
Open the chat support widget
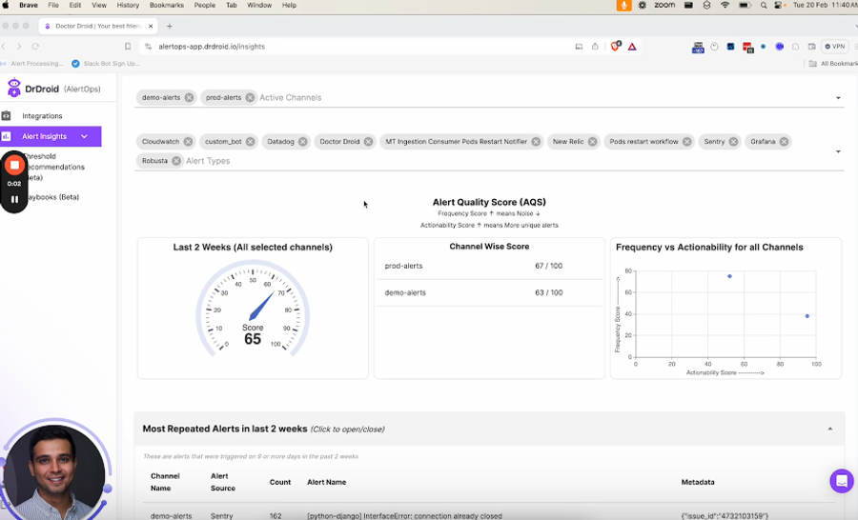842,481
